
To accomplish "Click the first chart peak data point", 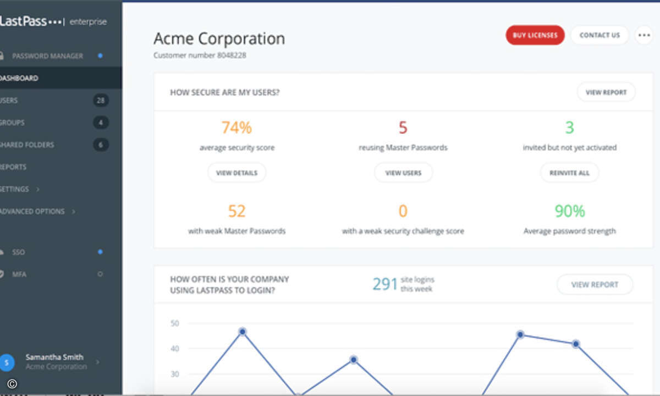I will pyautogui.click(x=242, y=332).
